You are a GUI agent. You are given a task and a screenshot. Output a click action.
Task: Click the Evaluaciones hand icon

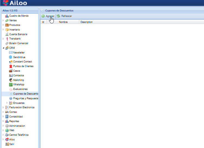[11, 89]
